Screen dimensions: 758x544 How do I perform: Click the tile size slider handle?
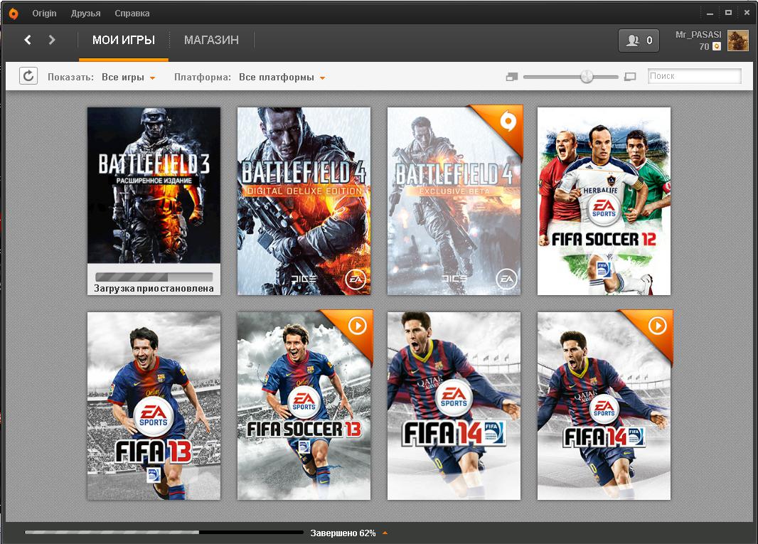(x=587, y=76)
